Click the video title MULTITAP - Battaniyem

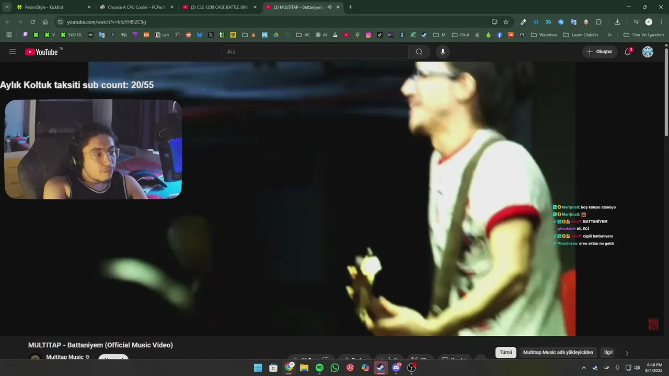(100, 345)
